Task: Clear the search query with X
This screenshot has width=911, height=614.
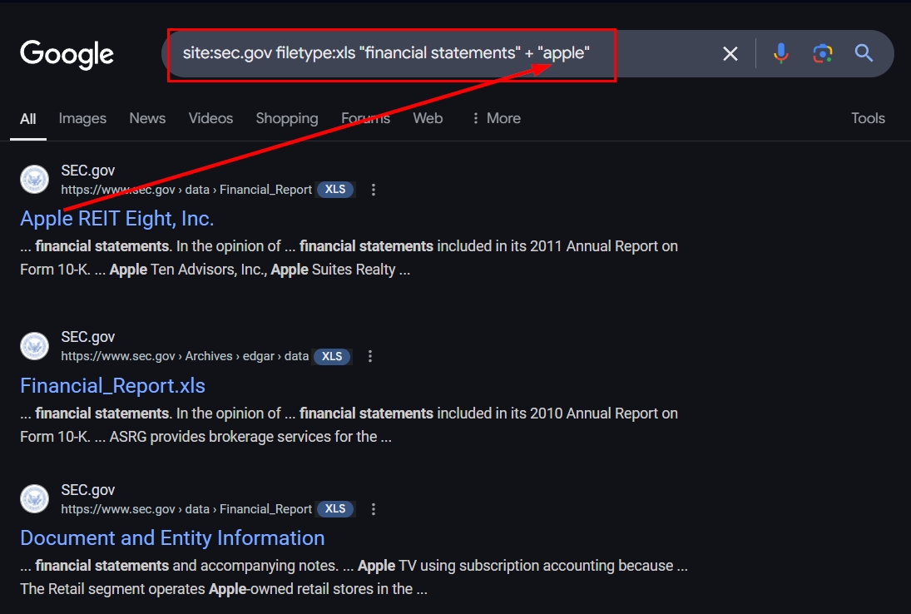Action: click(x=730, y=54)
